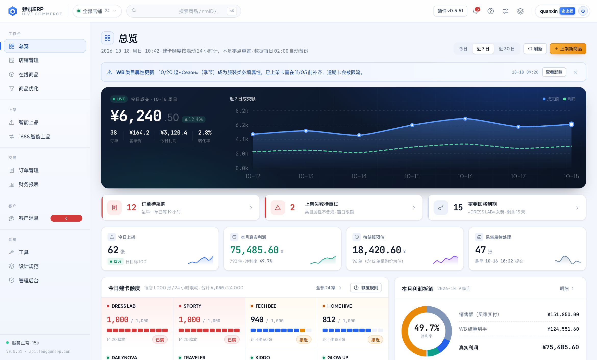The image size is (597, 360).
Task: Open 财务报表 chart item
Action: point(45,184)
